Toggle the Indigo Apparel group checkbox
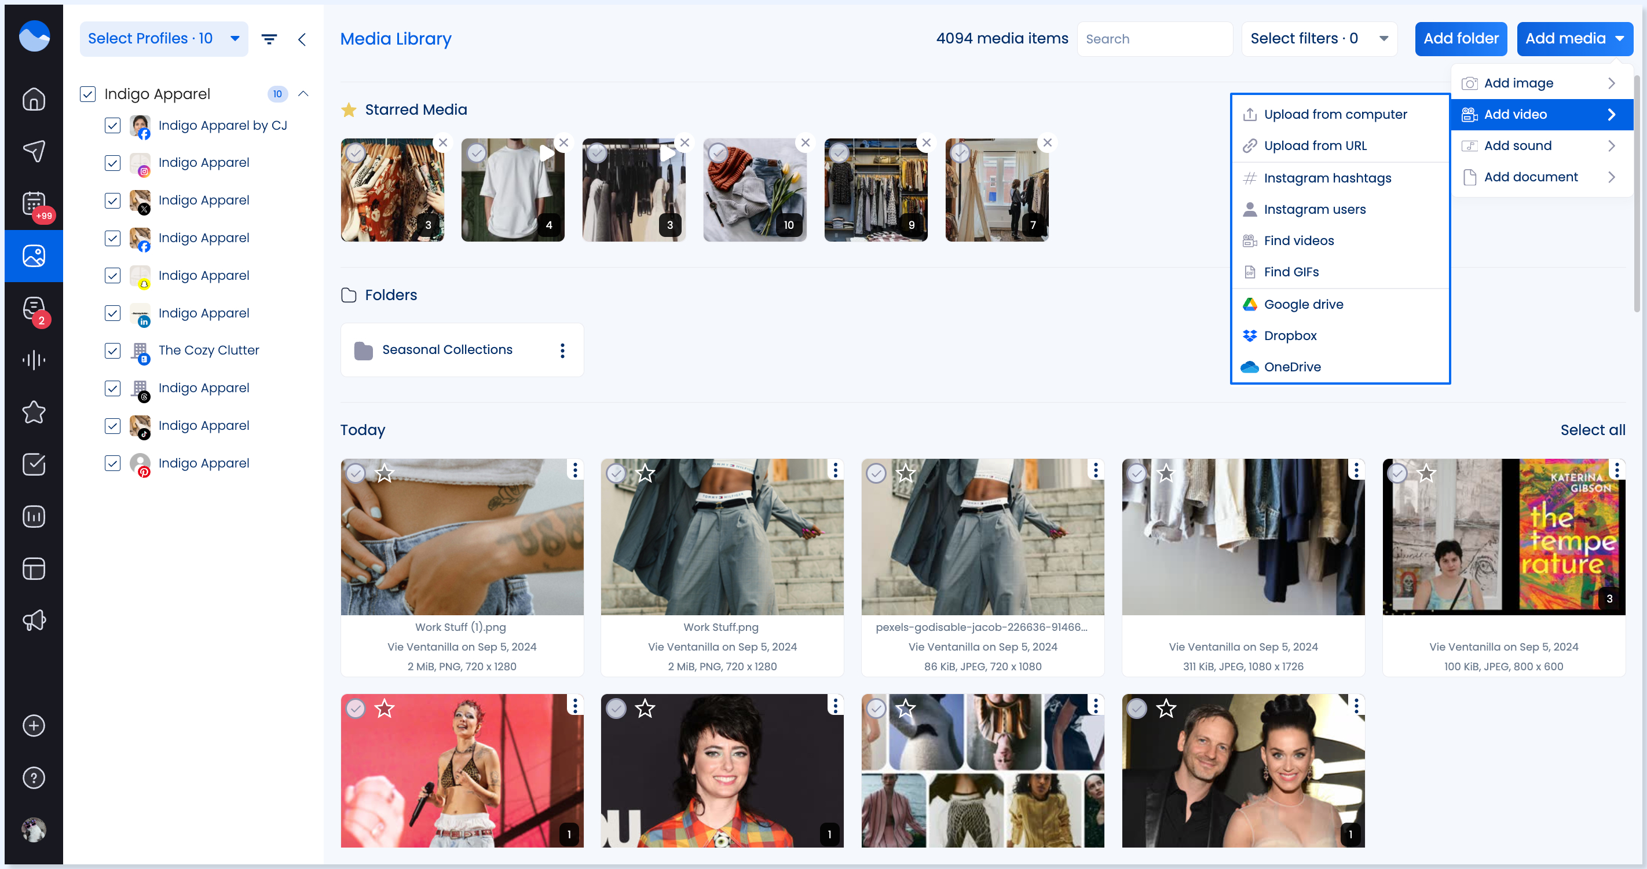The height and width of the screenshot is (869, 1647). coord(87,94)
